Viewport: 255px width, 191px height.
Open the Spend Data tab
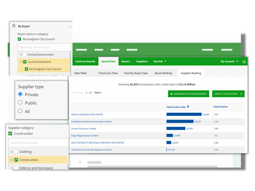(108, 62)
